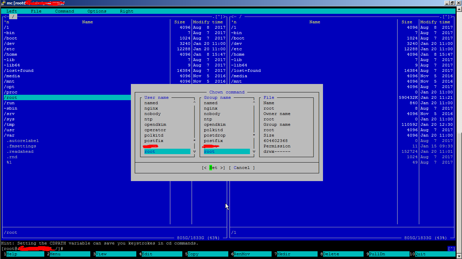Click the [^] indicator on command line

pos(452,249)
